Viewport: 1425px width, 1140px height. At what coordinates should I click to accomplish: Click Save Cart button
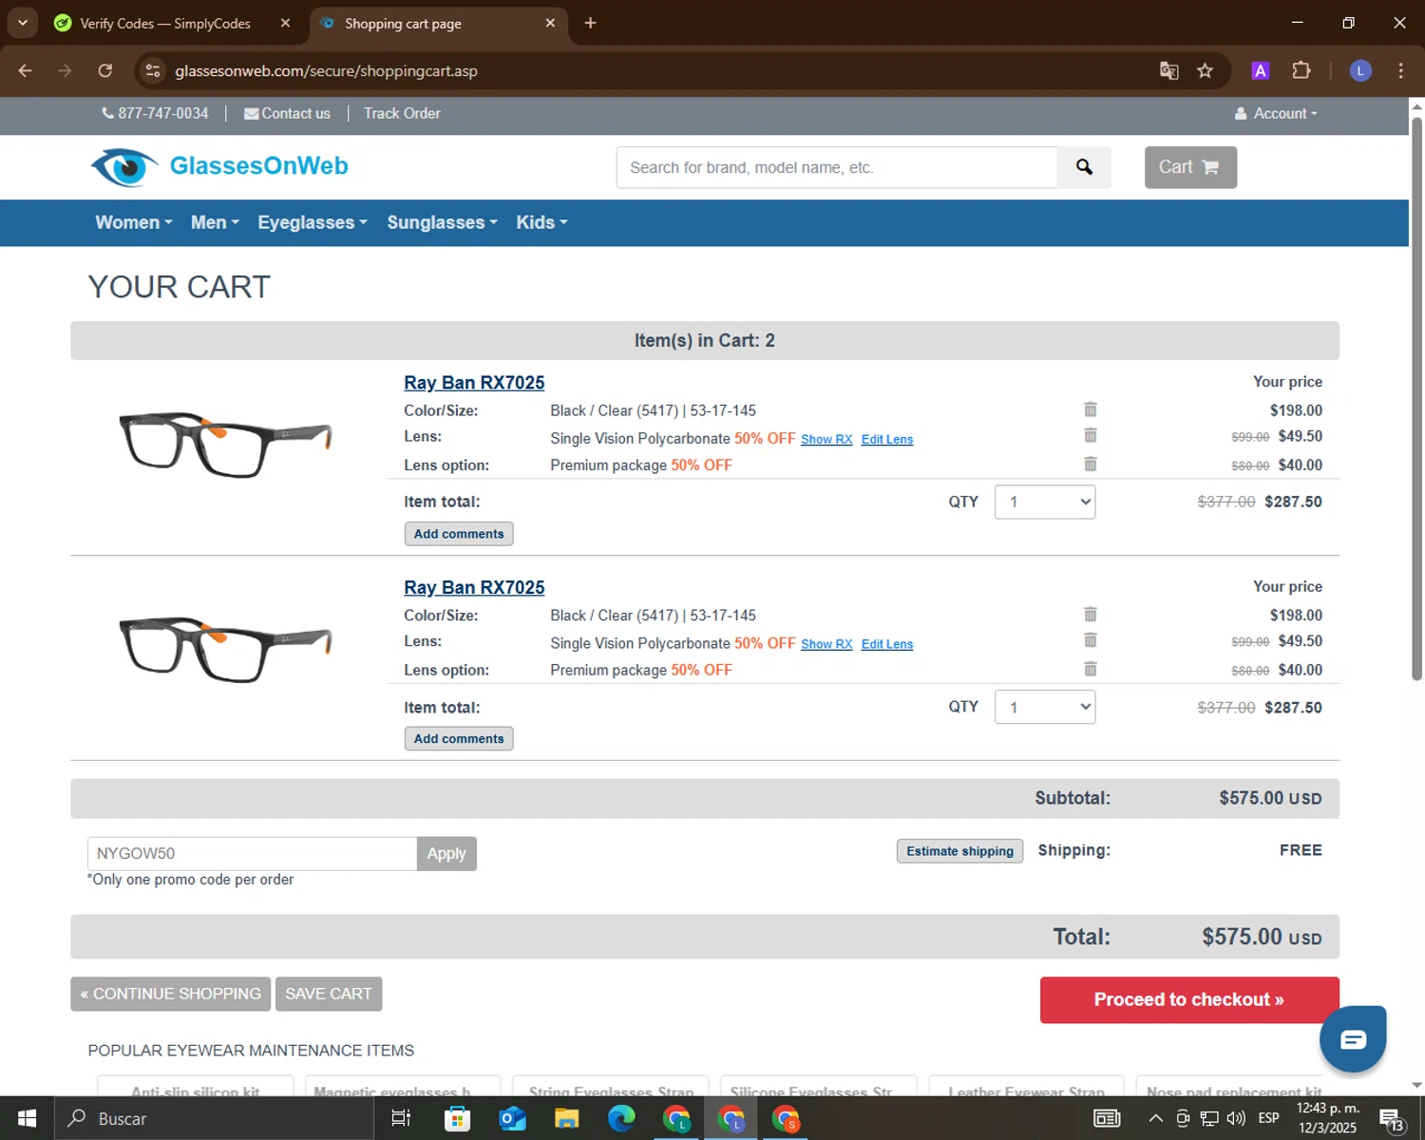pos(329,994)
